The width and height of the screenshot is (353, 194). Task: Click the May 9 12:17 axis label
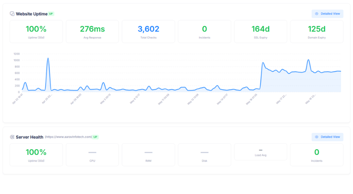135,99
